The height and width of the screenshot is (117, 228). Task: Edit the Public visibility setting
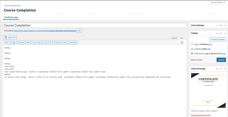(209, 49)
